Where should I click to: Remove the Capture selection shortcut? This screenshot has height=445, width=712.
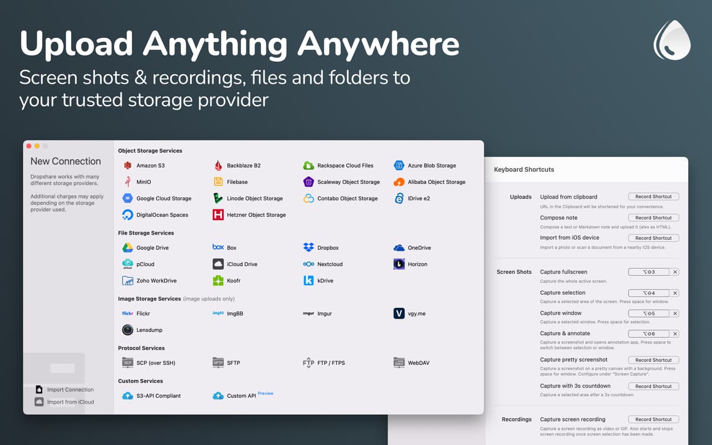pos(675,293)
